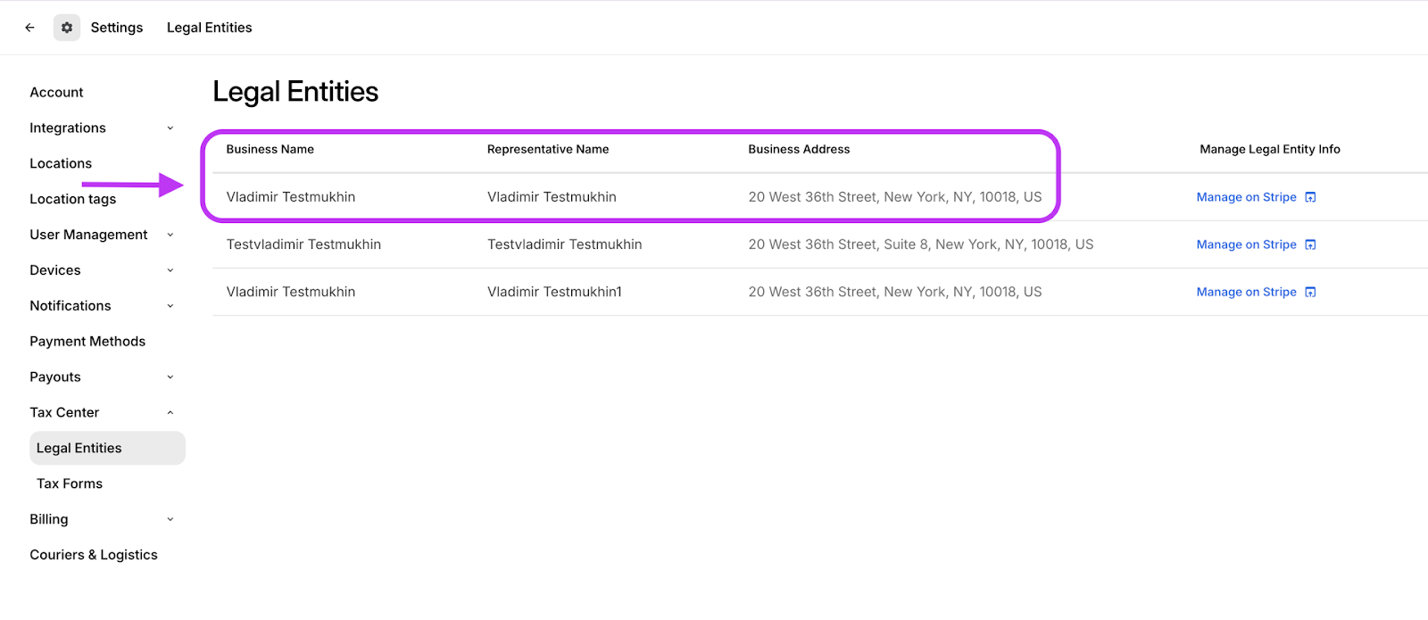Go to Locations in sidebar
Screen dimensions: 1428x620
coord(61,164)
